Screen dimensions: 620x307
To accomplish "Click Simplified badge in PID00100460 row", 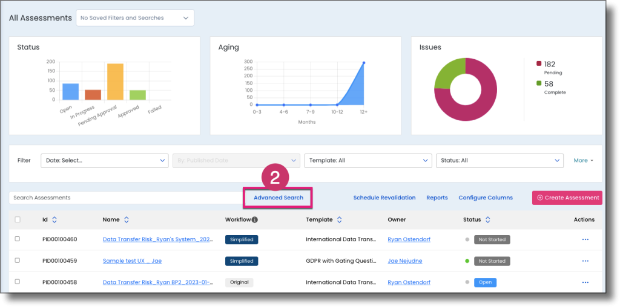I will point(242,239).
